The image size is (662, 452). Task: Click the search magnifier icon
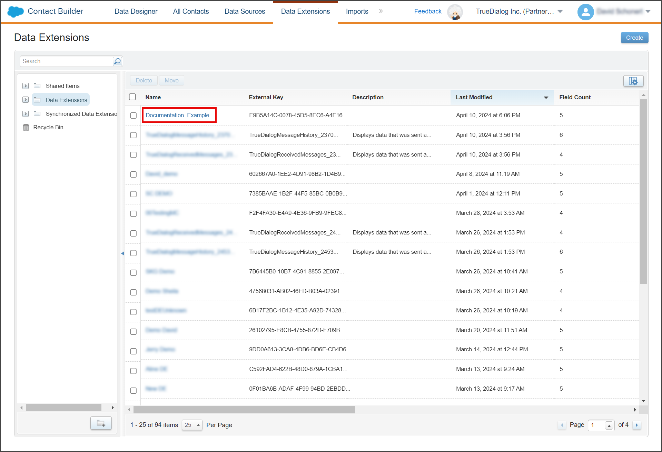117,61
